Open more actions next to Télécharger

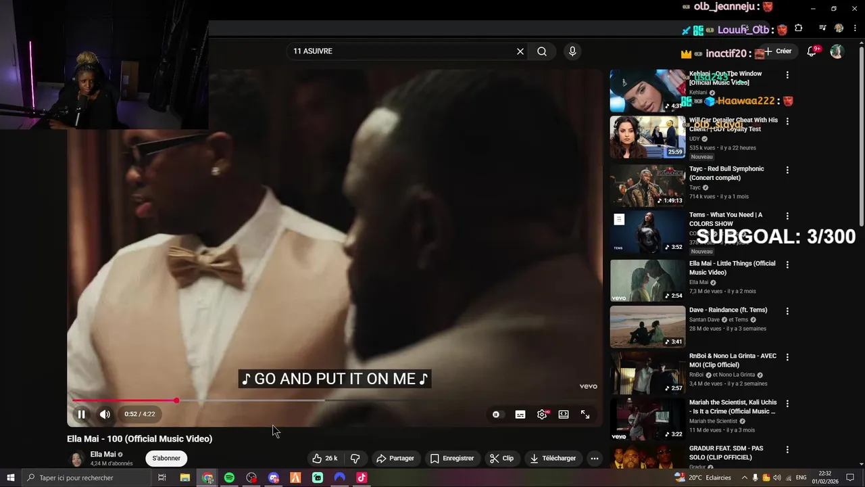[x=595, y=458]
